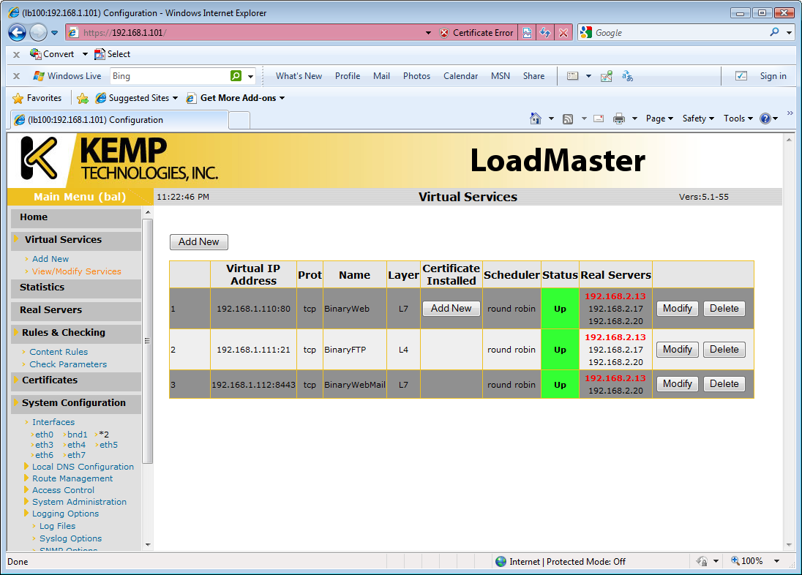Open the Get More Add-ons dropdown
Screen dimensions: 802x575
(282, 98)
